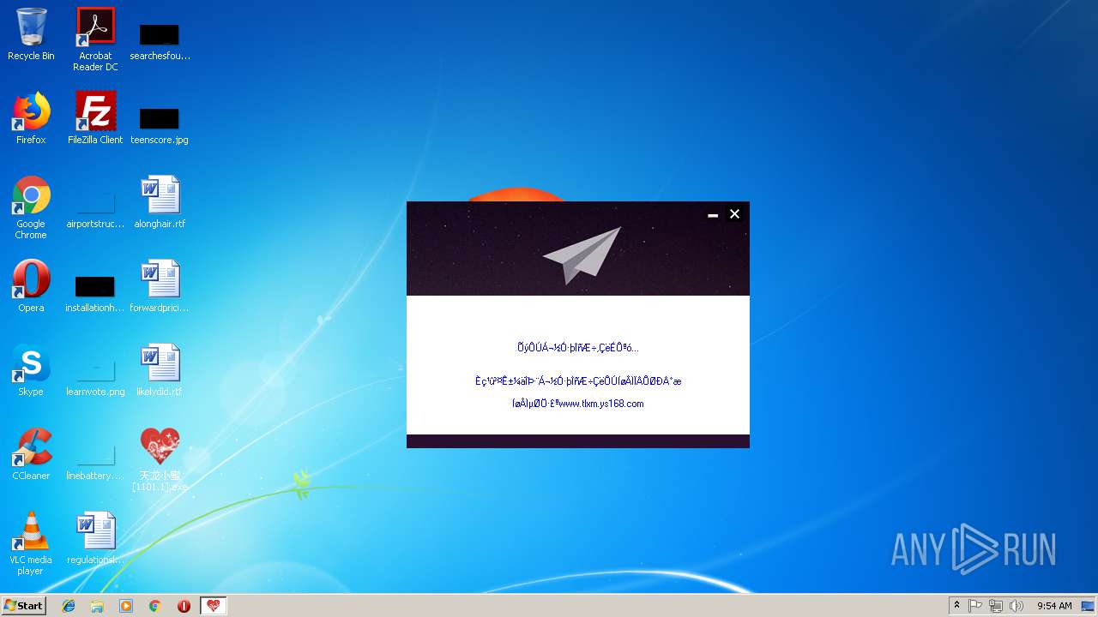The height and width of the screenshot is (617, 1098).
Task: Launch FileZilla Client shortcut
Action: click(x=95, y=118)
